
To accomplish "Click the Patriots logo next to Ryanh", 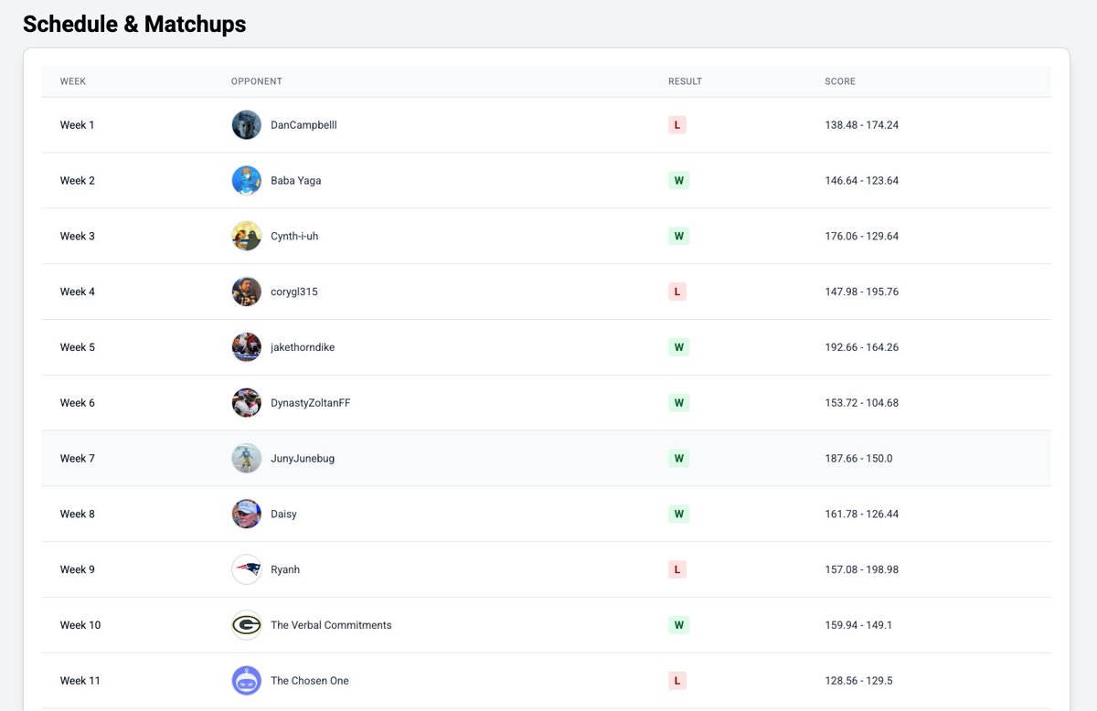I will [x=246, y=568].
